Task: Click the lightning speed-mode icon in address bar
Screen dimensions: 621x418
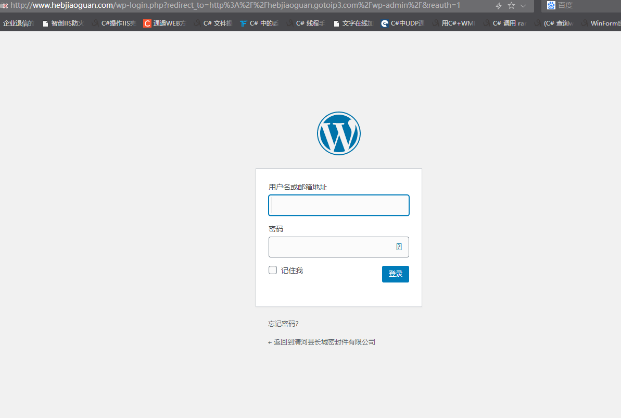Action: click(x=498, y=6)
